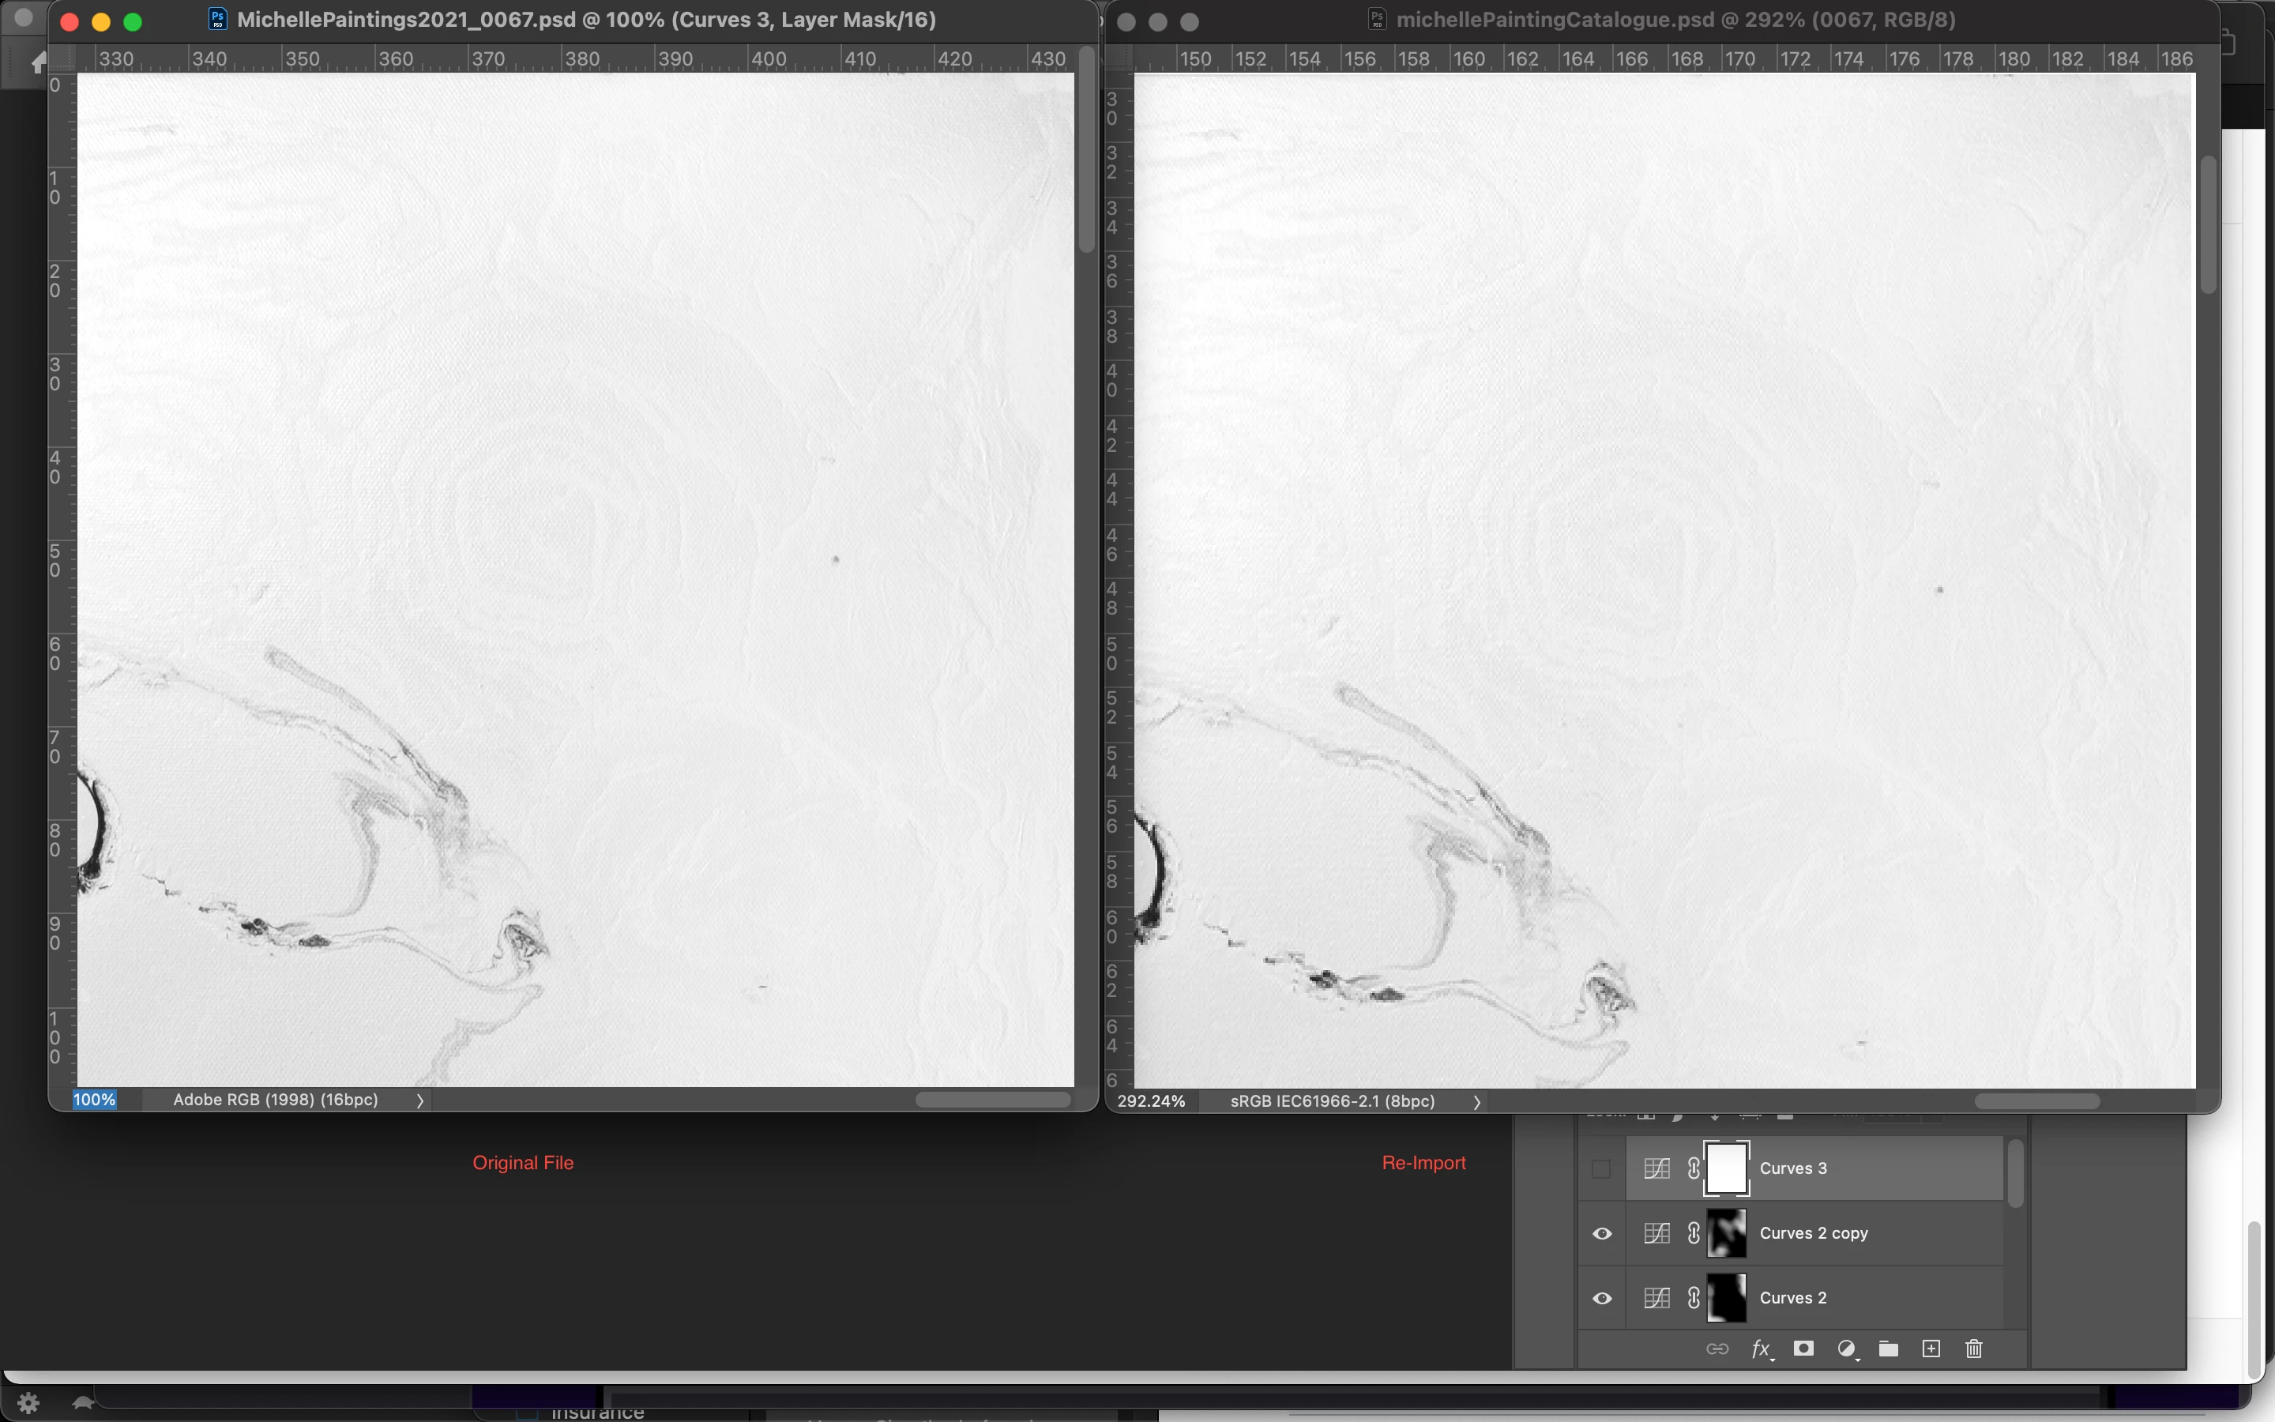Activate michellePaintingCatalogue.psd window title
This screenshot has height=1422, width=2275.
pyautogui.click(x=1677, y=20)
